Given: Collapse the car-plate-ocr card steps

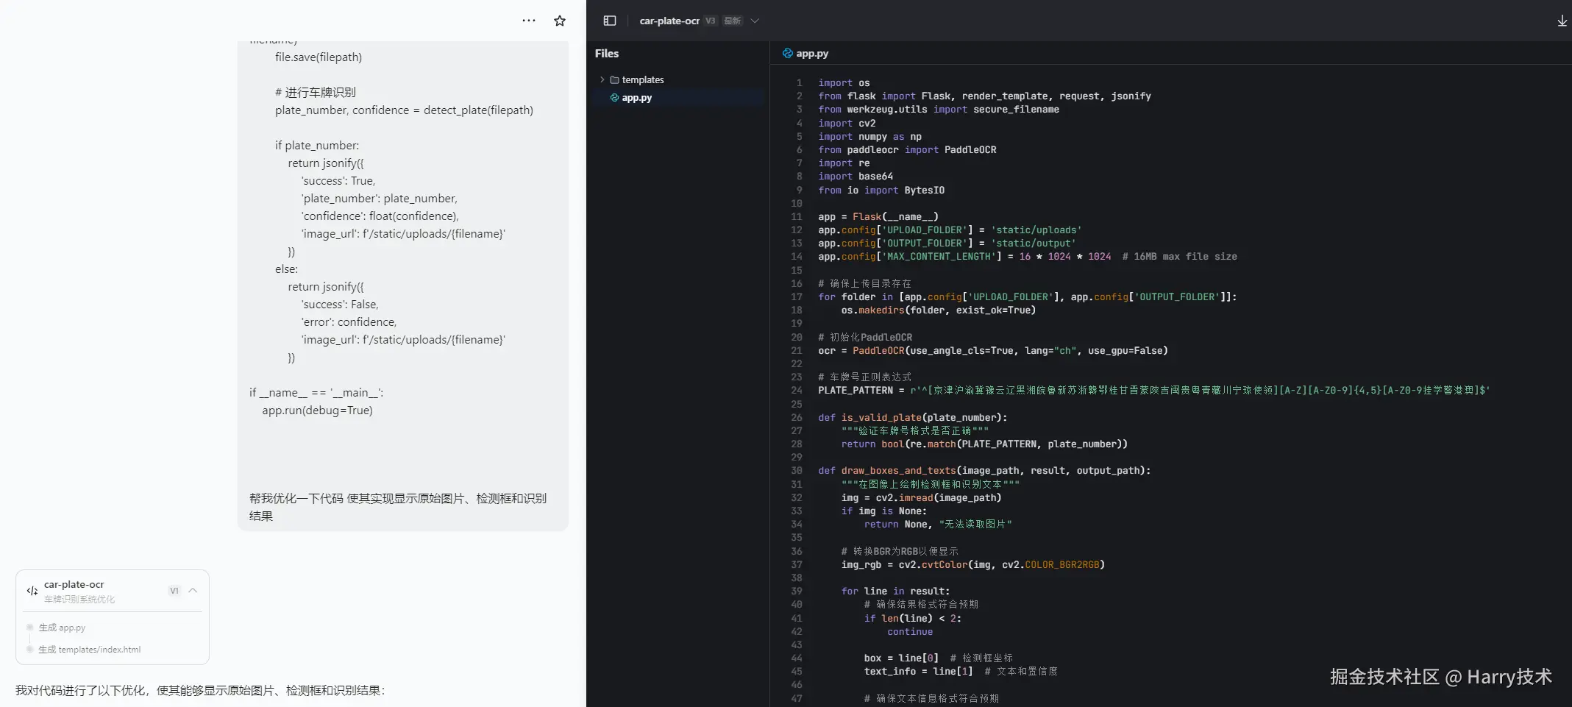Looking at the screenshot, I should [x=193, y=591].
